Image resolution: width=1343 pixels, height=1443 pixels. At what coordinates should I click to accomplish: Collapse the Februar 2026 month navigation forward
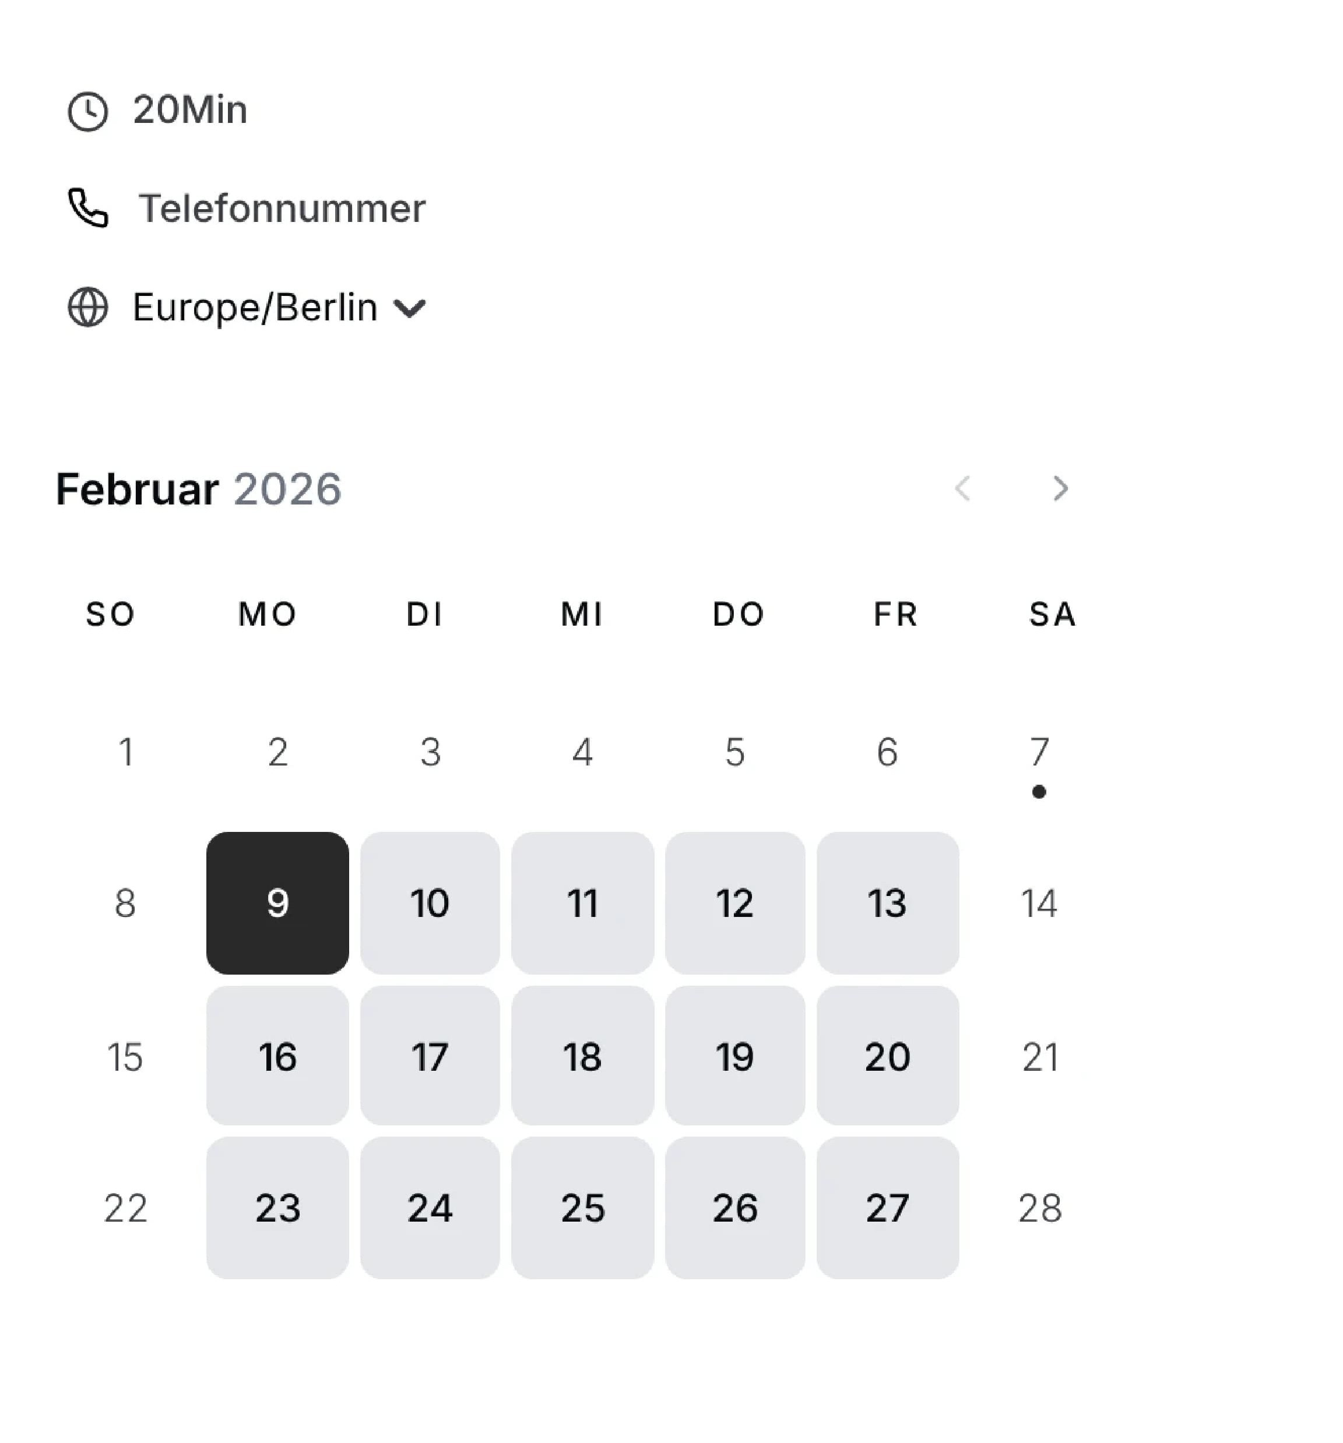[x=1059, y=490]
